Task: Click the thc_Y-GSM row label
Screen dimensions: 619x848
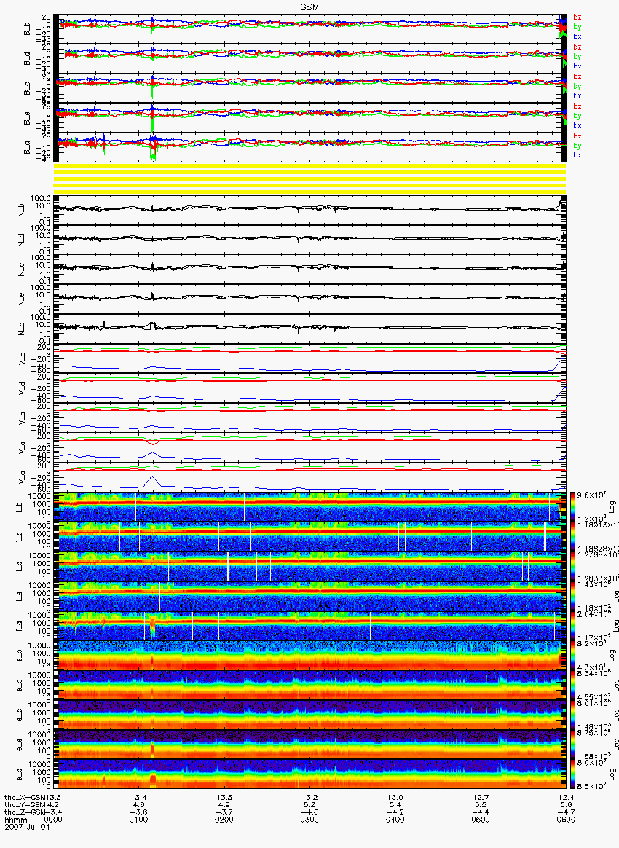Action: point(26,805)
